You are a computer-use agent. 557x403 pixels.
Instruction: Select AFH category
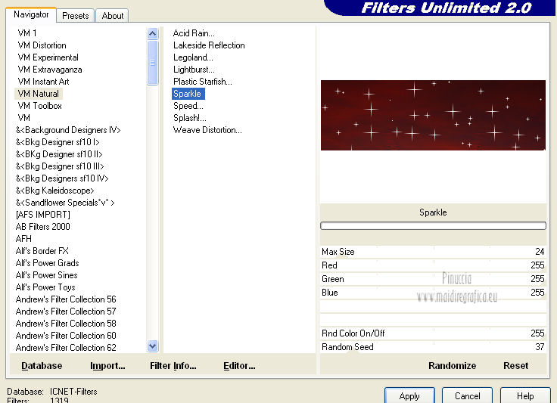[23, 239]
